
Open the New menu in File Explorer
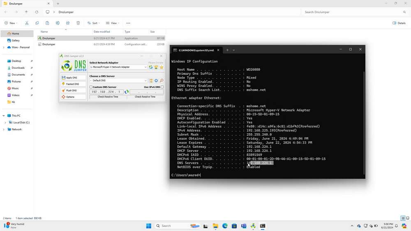click(11, 23)
